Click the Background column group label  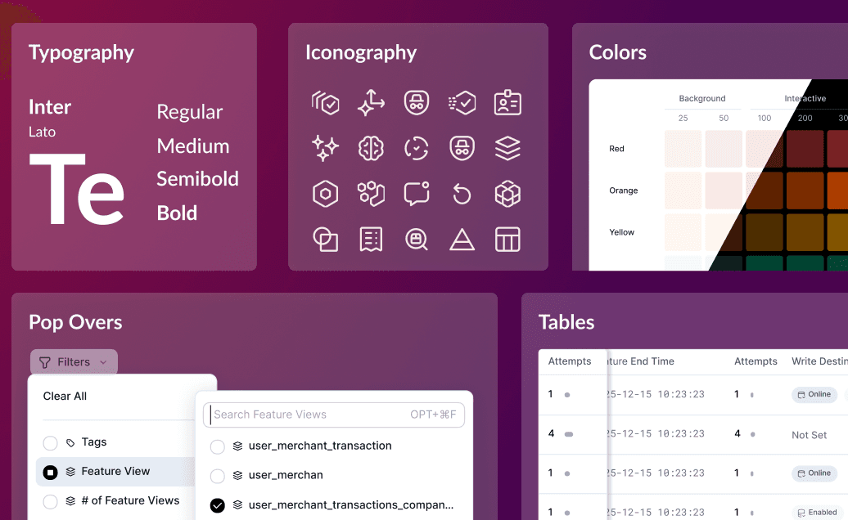702,98
